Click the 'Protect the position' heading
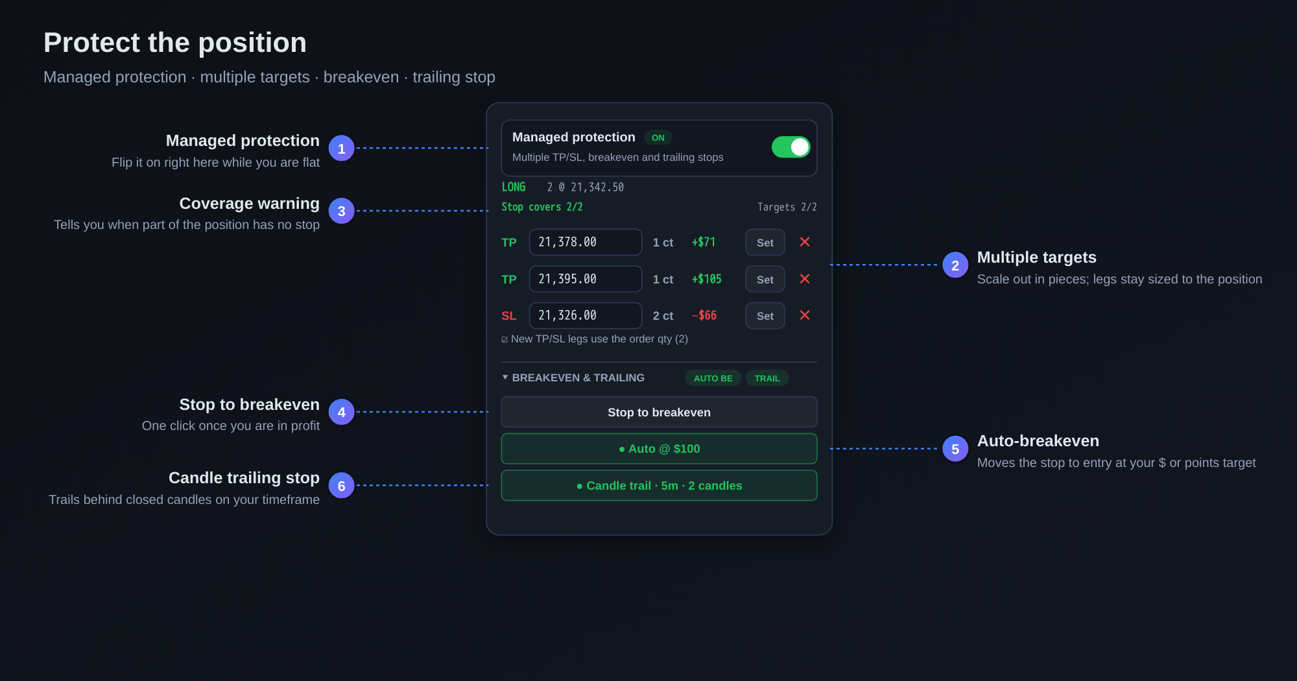The height and width of the screenshot is (681, 1297). [x=175, y=43]
